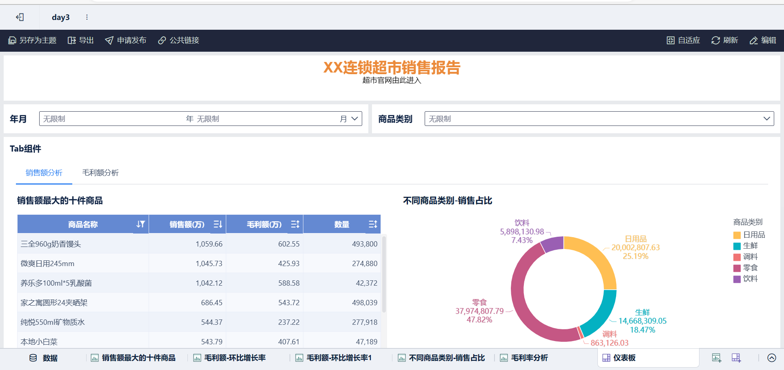The height and width of the screenshot is (370, 784).
Task: Click the sort icon on 商品名称 column
Action: point(140,224)
